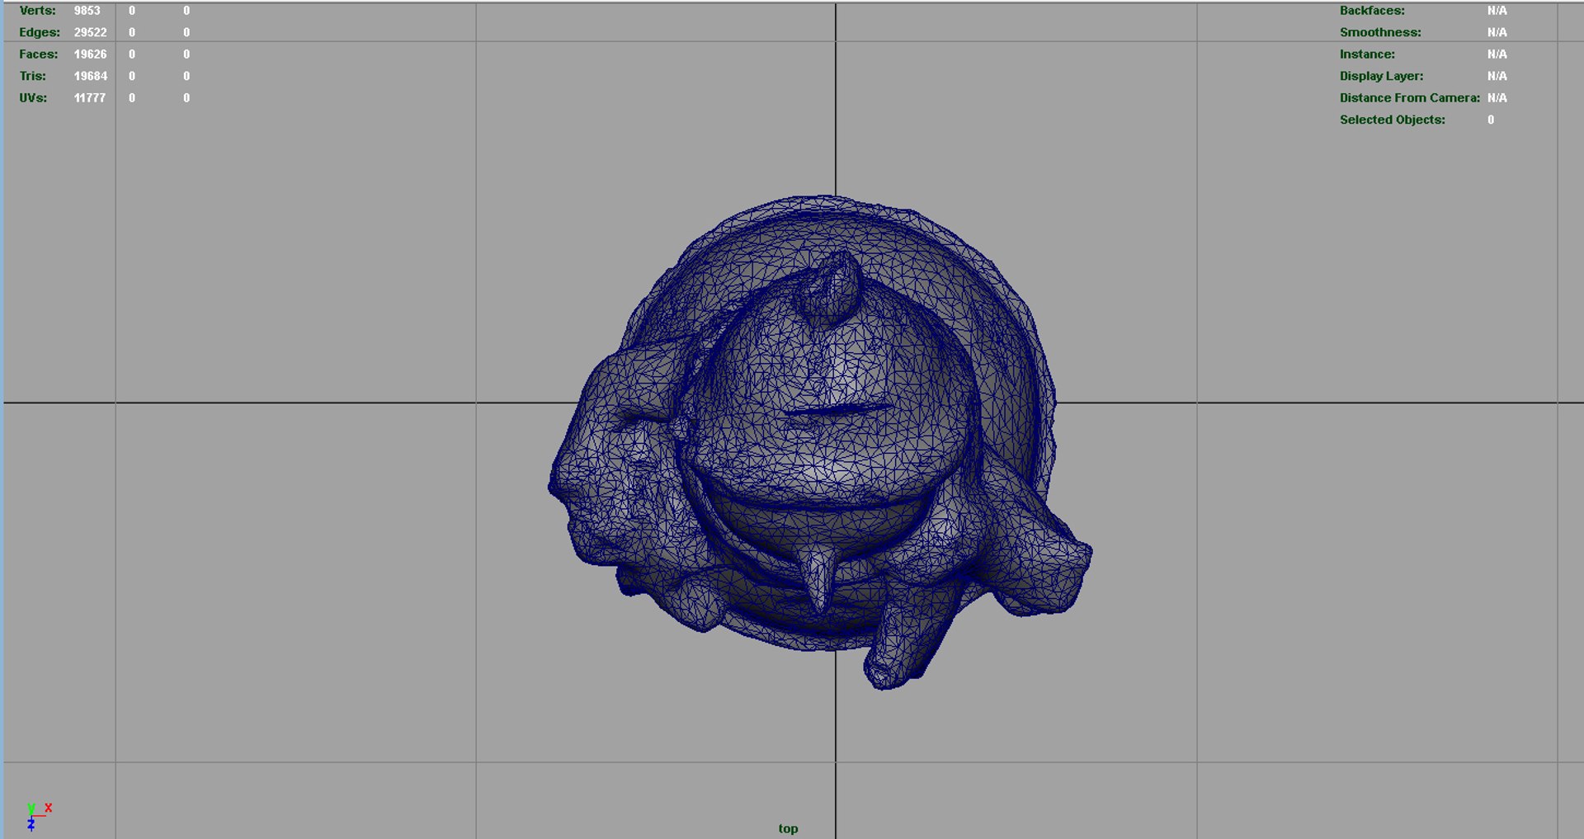Click the Smoothness label
The image size is (1584, 839).
point(1380,32)
